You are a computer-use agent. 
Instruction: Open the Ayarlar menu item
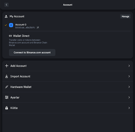(67, 97)
